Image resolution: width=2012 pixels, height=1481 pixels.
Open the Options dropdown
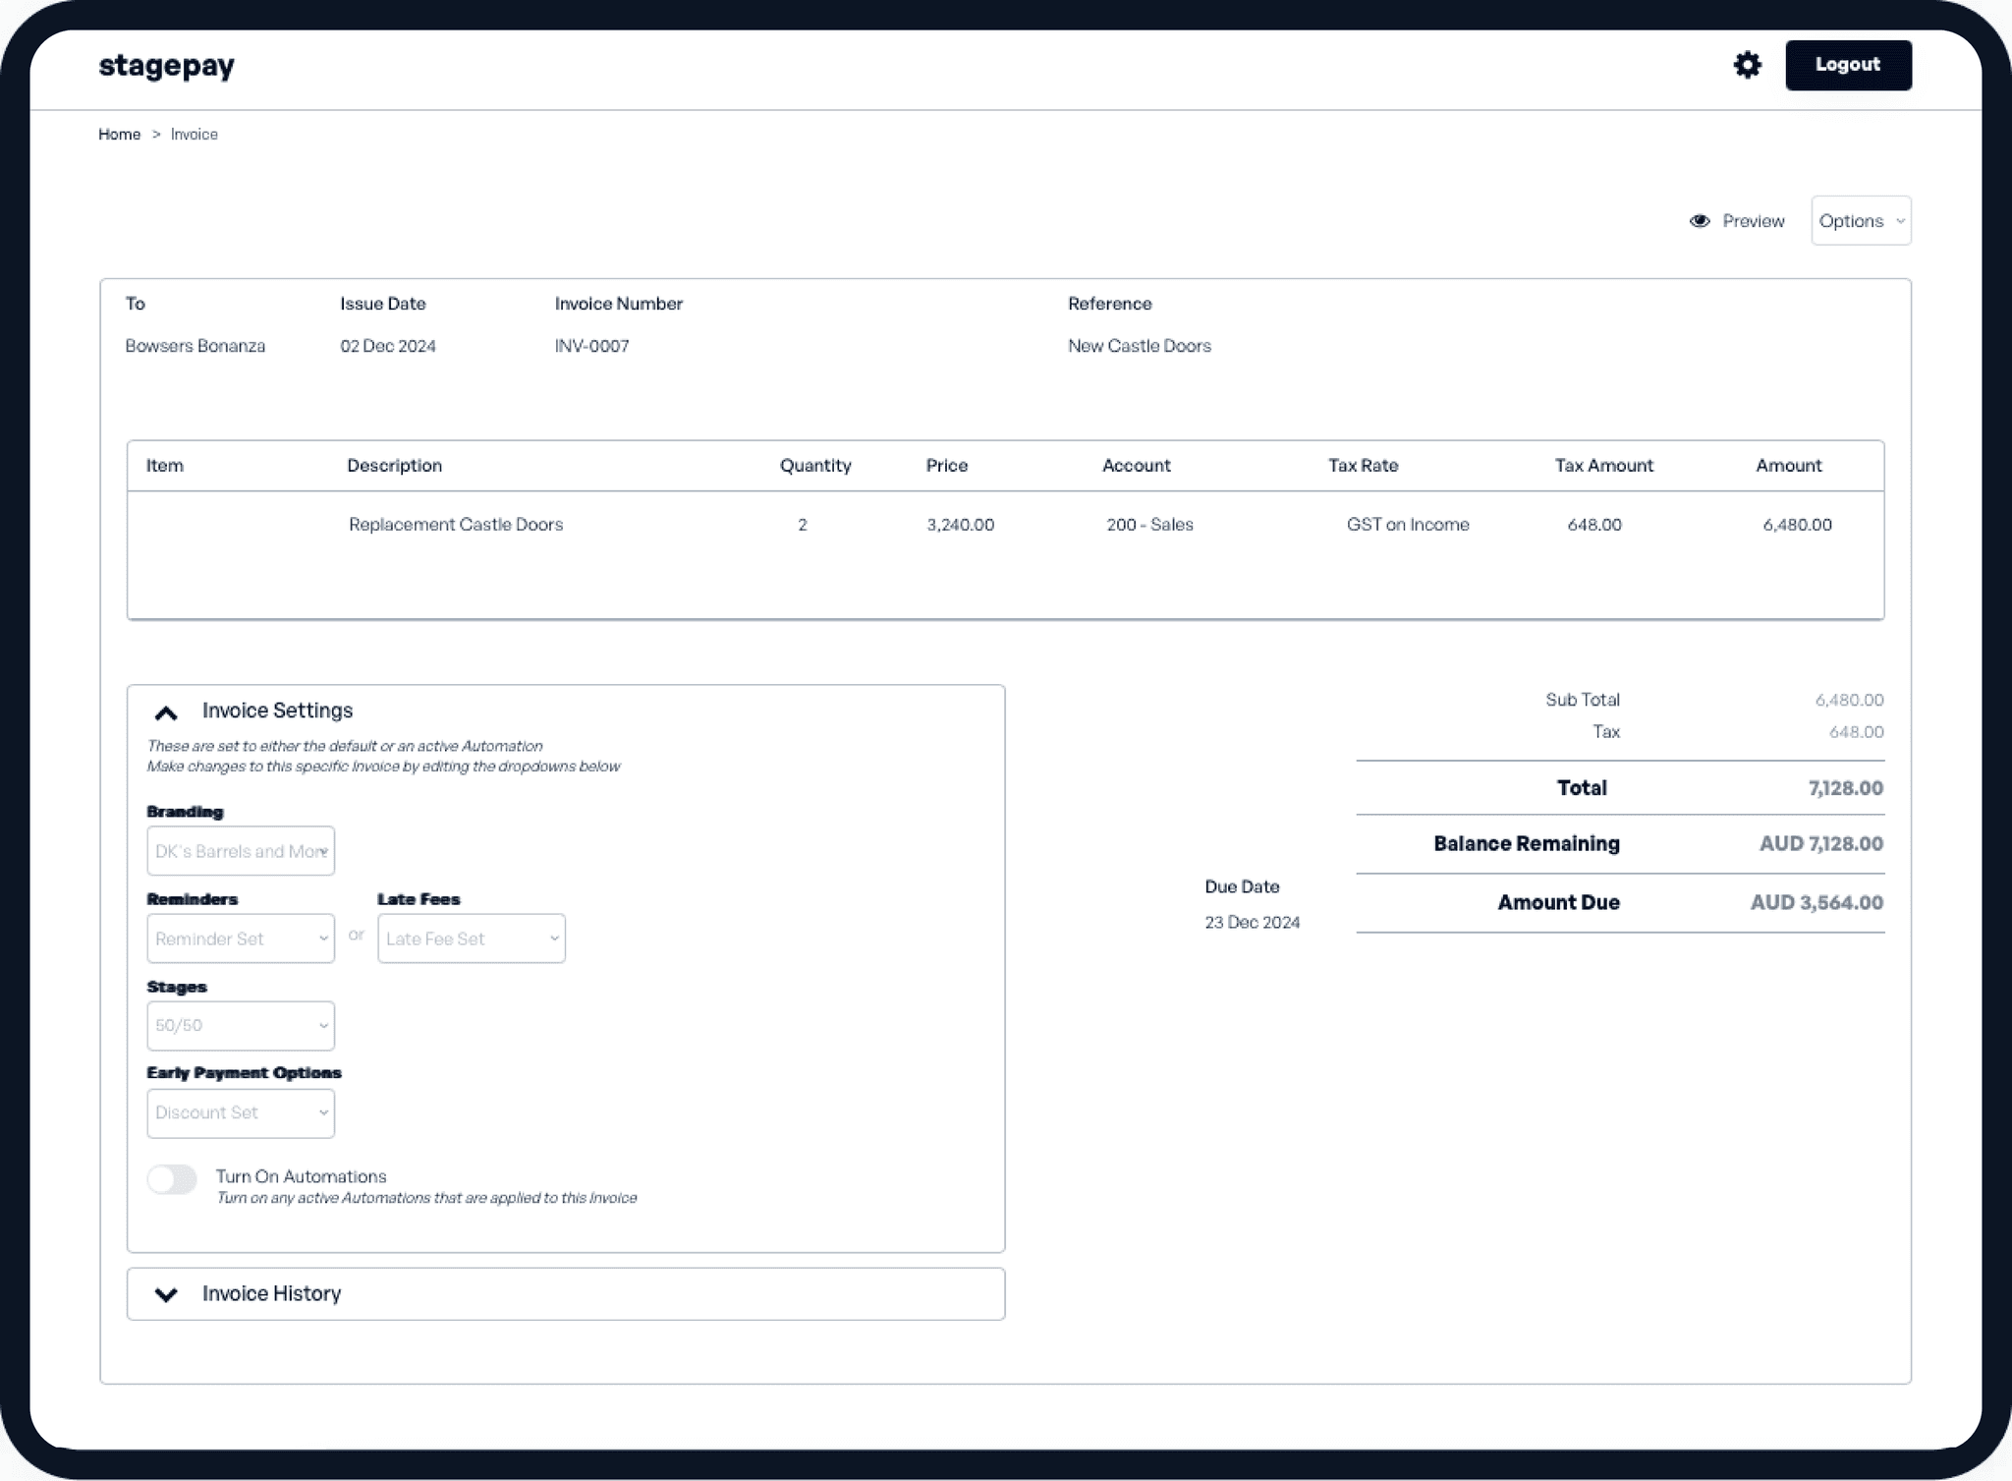pyautogui.click(x=1861, y=221)
